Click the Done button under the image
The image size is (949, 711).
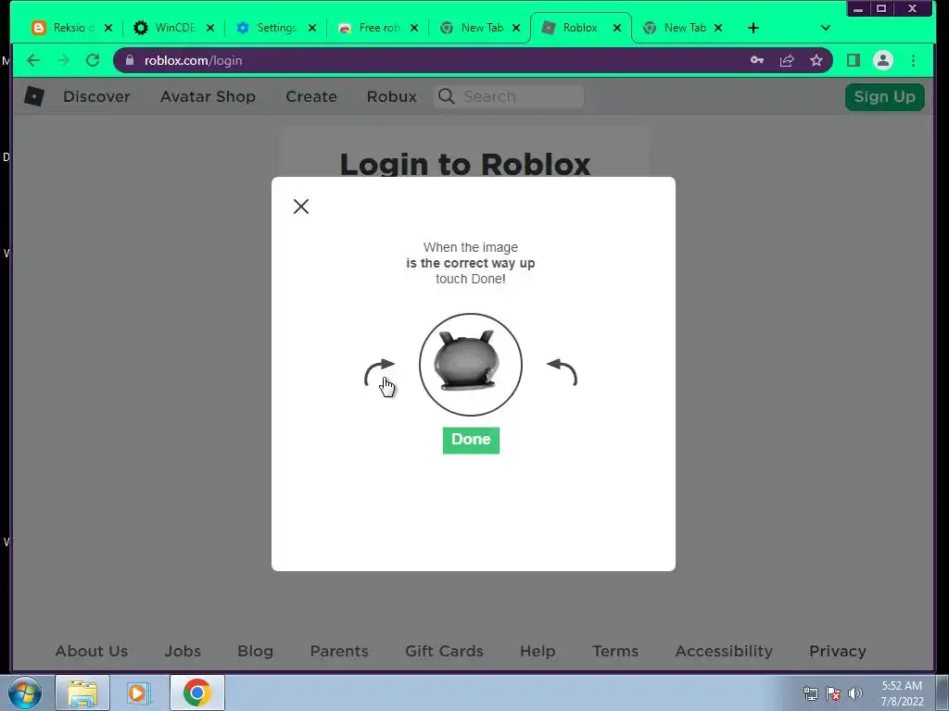tap(471, 440)
